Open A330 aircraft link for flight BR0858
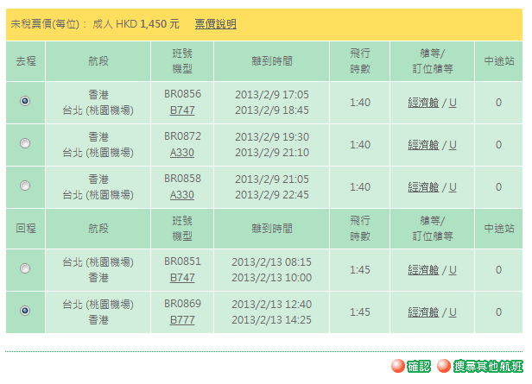Screen dimensions: 532x384 click(182, 195)
